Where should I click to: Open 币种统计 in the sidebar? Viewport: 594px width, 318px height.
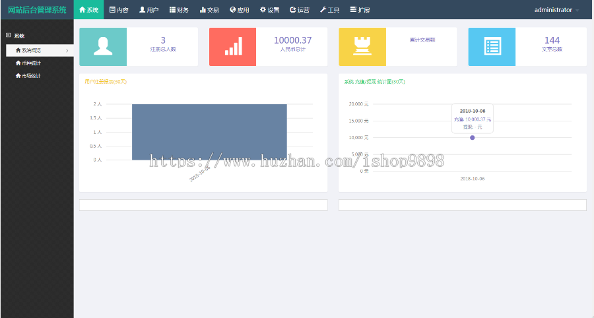[x=28, y=63]
